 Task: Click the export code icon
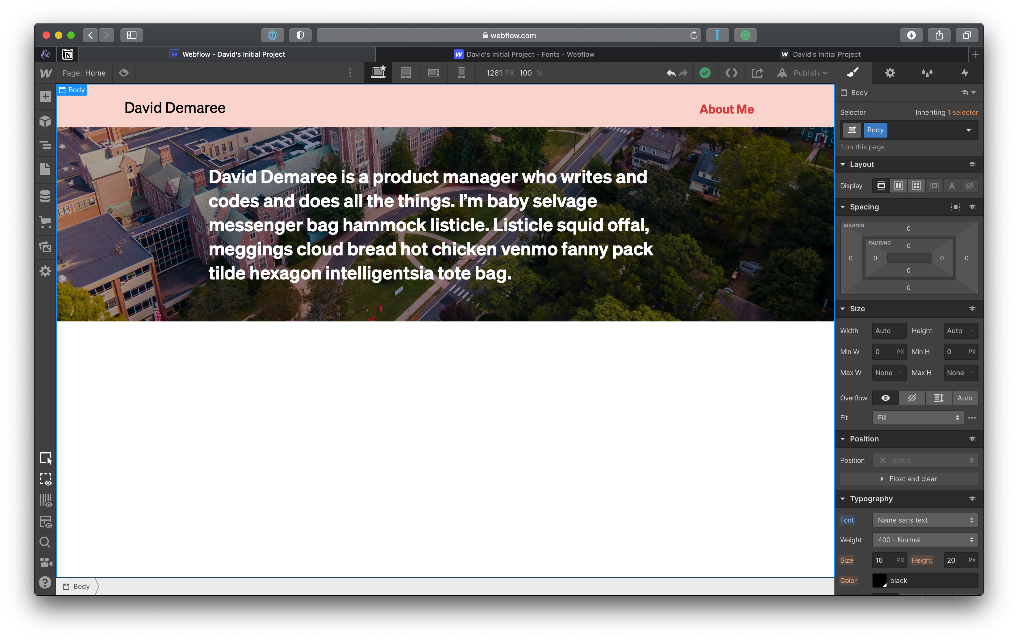pyautogui.click(x=731, y=73)
